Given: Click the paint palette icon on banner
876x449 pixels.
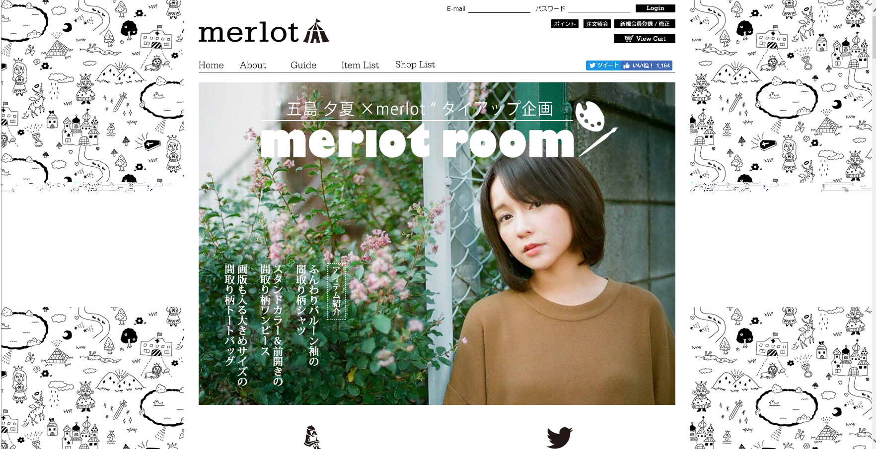Looking at the screenshot, I should pyautogui.click(x=590, y=116).
